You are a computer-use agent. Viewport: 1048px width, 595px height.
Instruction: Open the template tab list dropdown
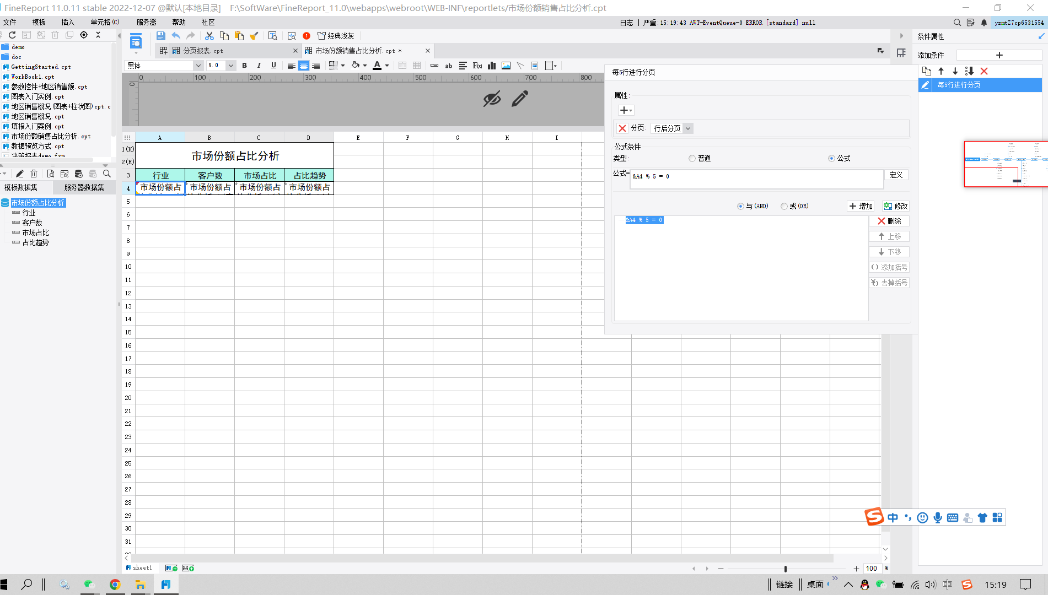click(880, 51)
